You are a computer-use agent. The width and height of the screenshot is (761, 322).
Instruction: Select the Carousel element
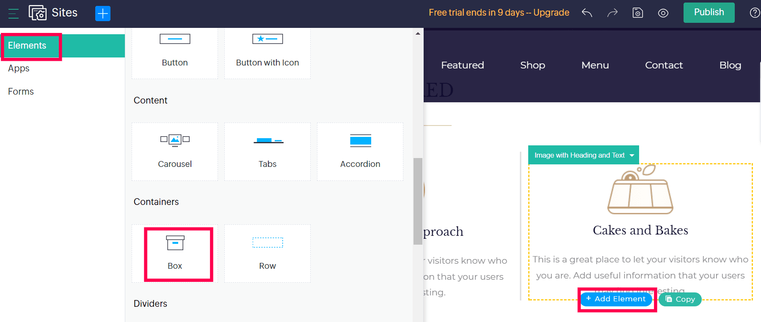pyautogui.click(x=175, y=152)
